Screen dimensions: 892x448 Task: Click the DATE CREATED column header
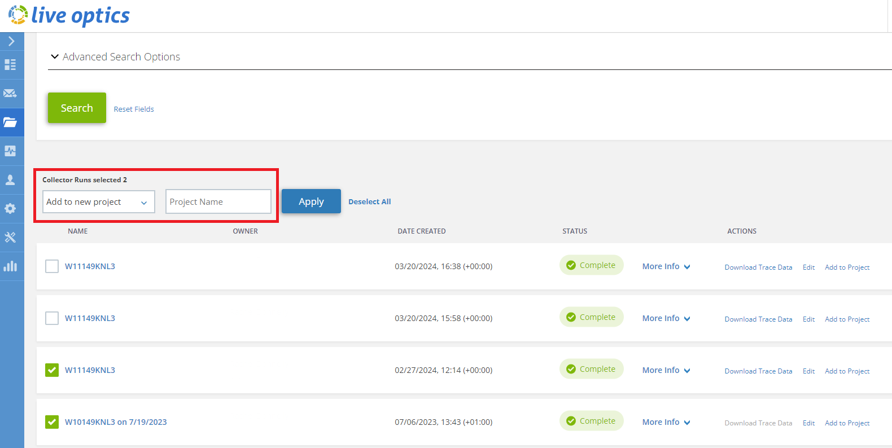422,231
